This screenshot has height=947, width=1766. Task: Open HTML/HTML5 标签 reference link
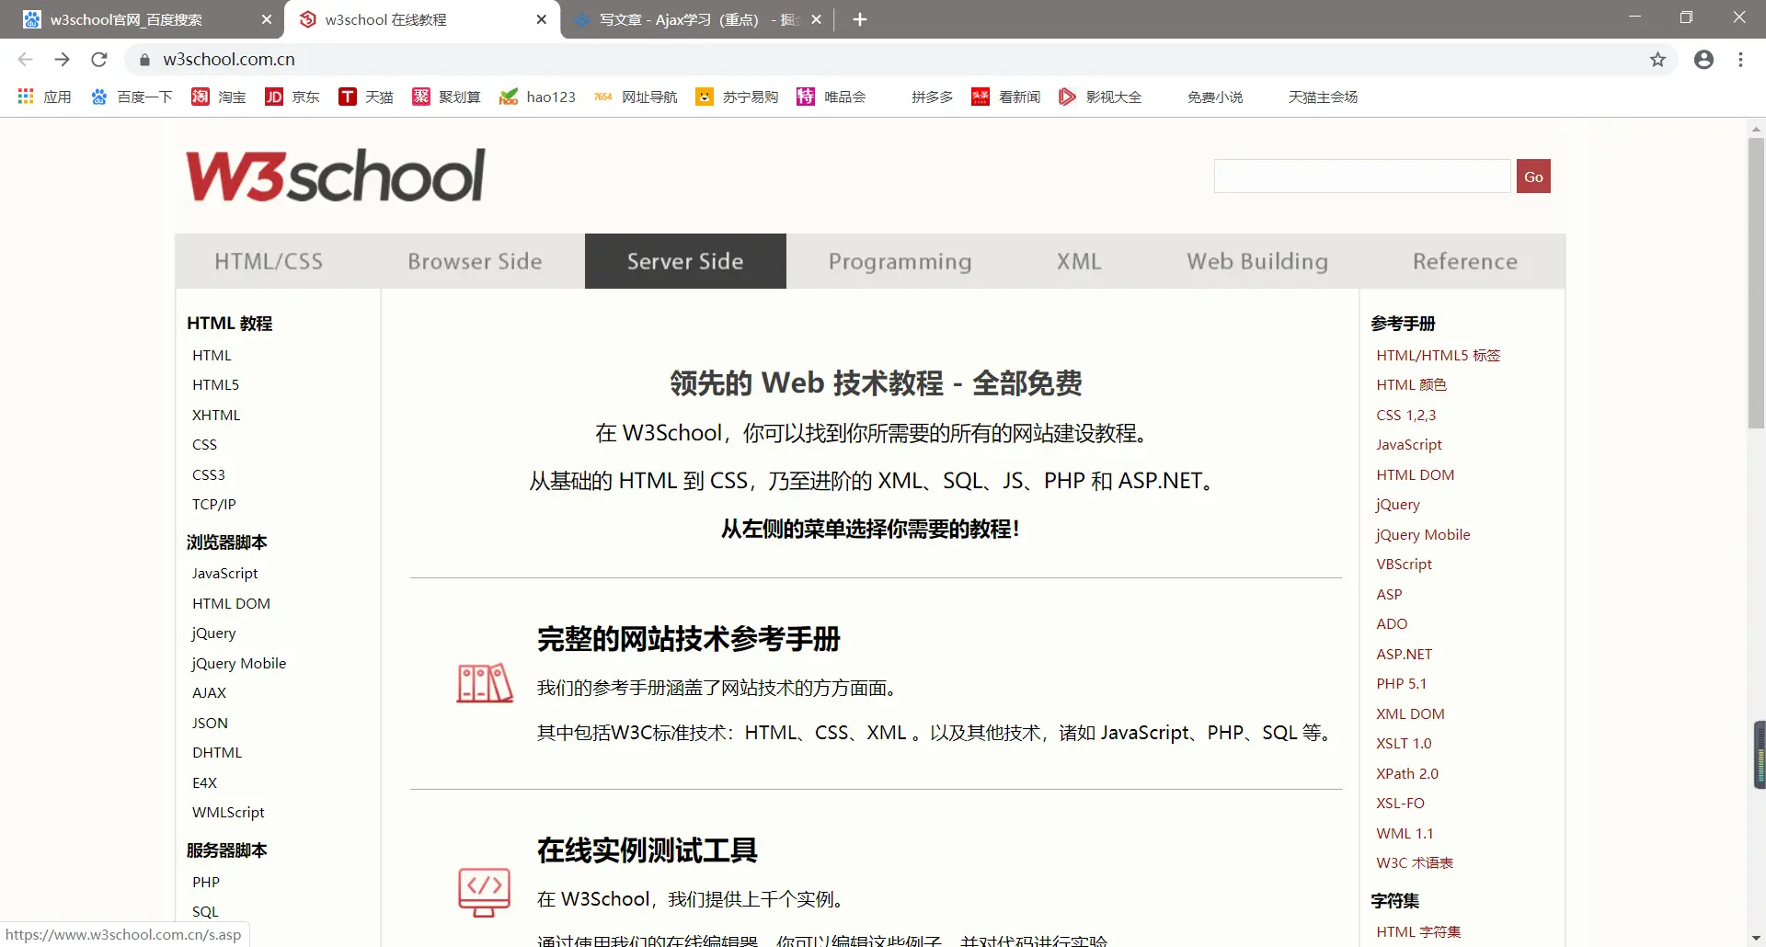point(1439,356)
